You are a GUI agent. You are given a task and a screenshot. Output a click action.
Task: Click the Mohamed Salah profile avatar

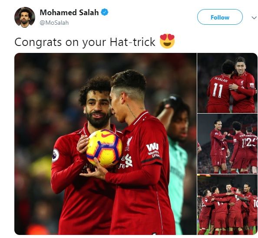pos(25,17)
